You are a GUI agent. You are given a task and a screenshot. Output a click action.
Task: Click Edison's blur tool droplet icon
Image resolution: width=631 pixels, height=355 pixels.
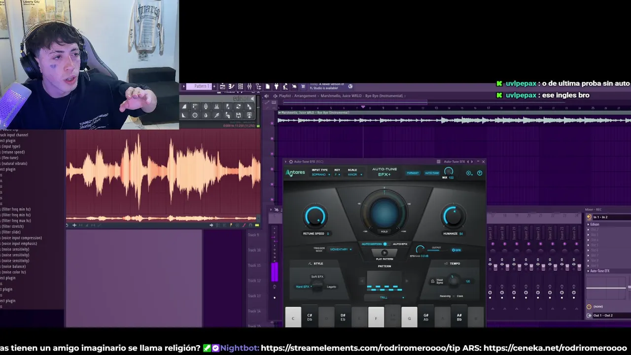(x=206, y=115)
